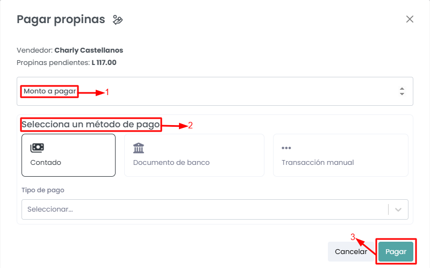This screenshot has height=268, width=430.
Task: Click the Pagar propinas title text
Action: pos(61,20)
